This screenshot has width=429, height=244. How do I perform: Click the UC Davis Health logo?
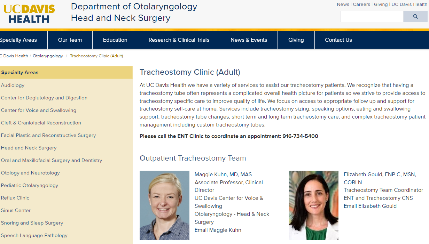[x=29, y=14]
